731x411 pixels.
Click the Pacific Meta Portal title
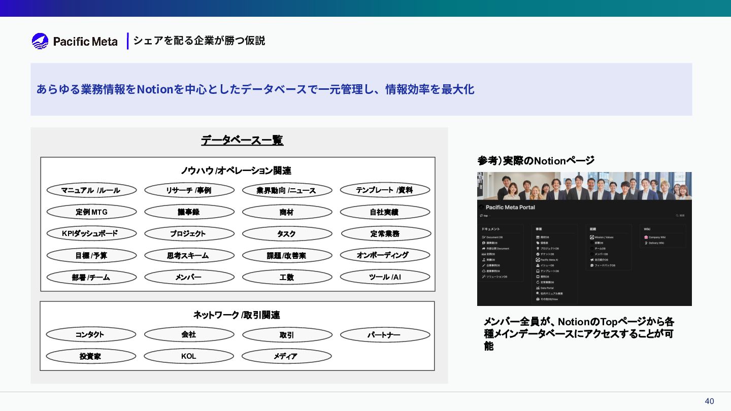[x=510, y=207]
